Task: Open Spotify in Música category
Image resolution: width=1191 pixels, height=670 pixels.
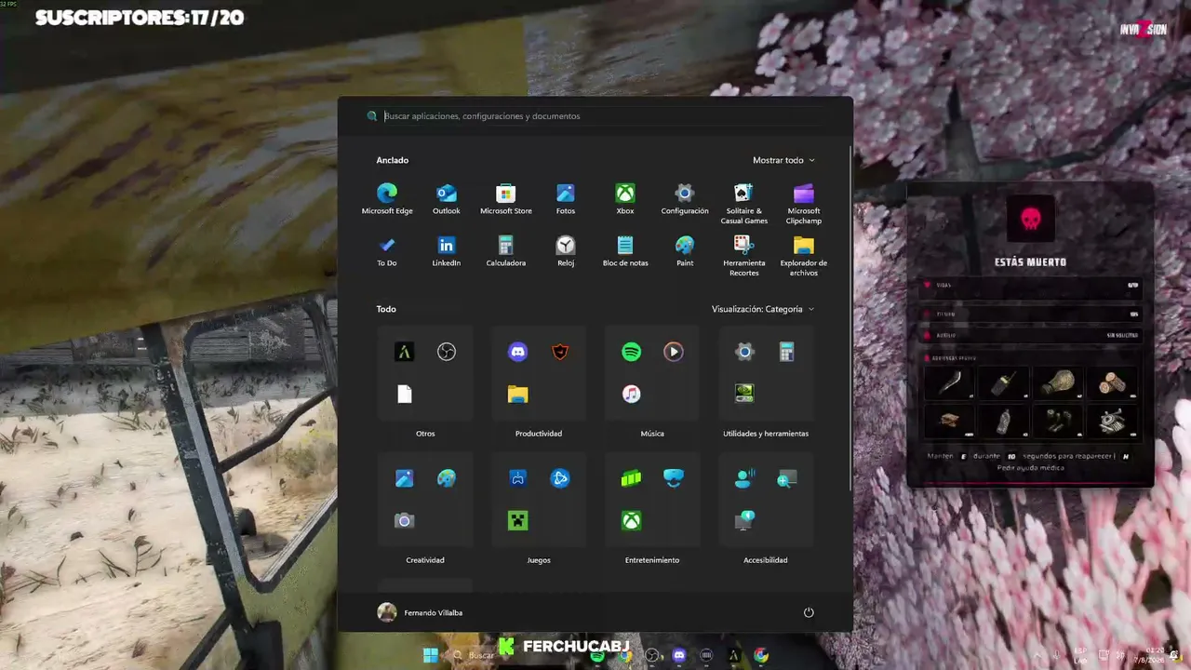Action: click(632, 352)
